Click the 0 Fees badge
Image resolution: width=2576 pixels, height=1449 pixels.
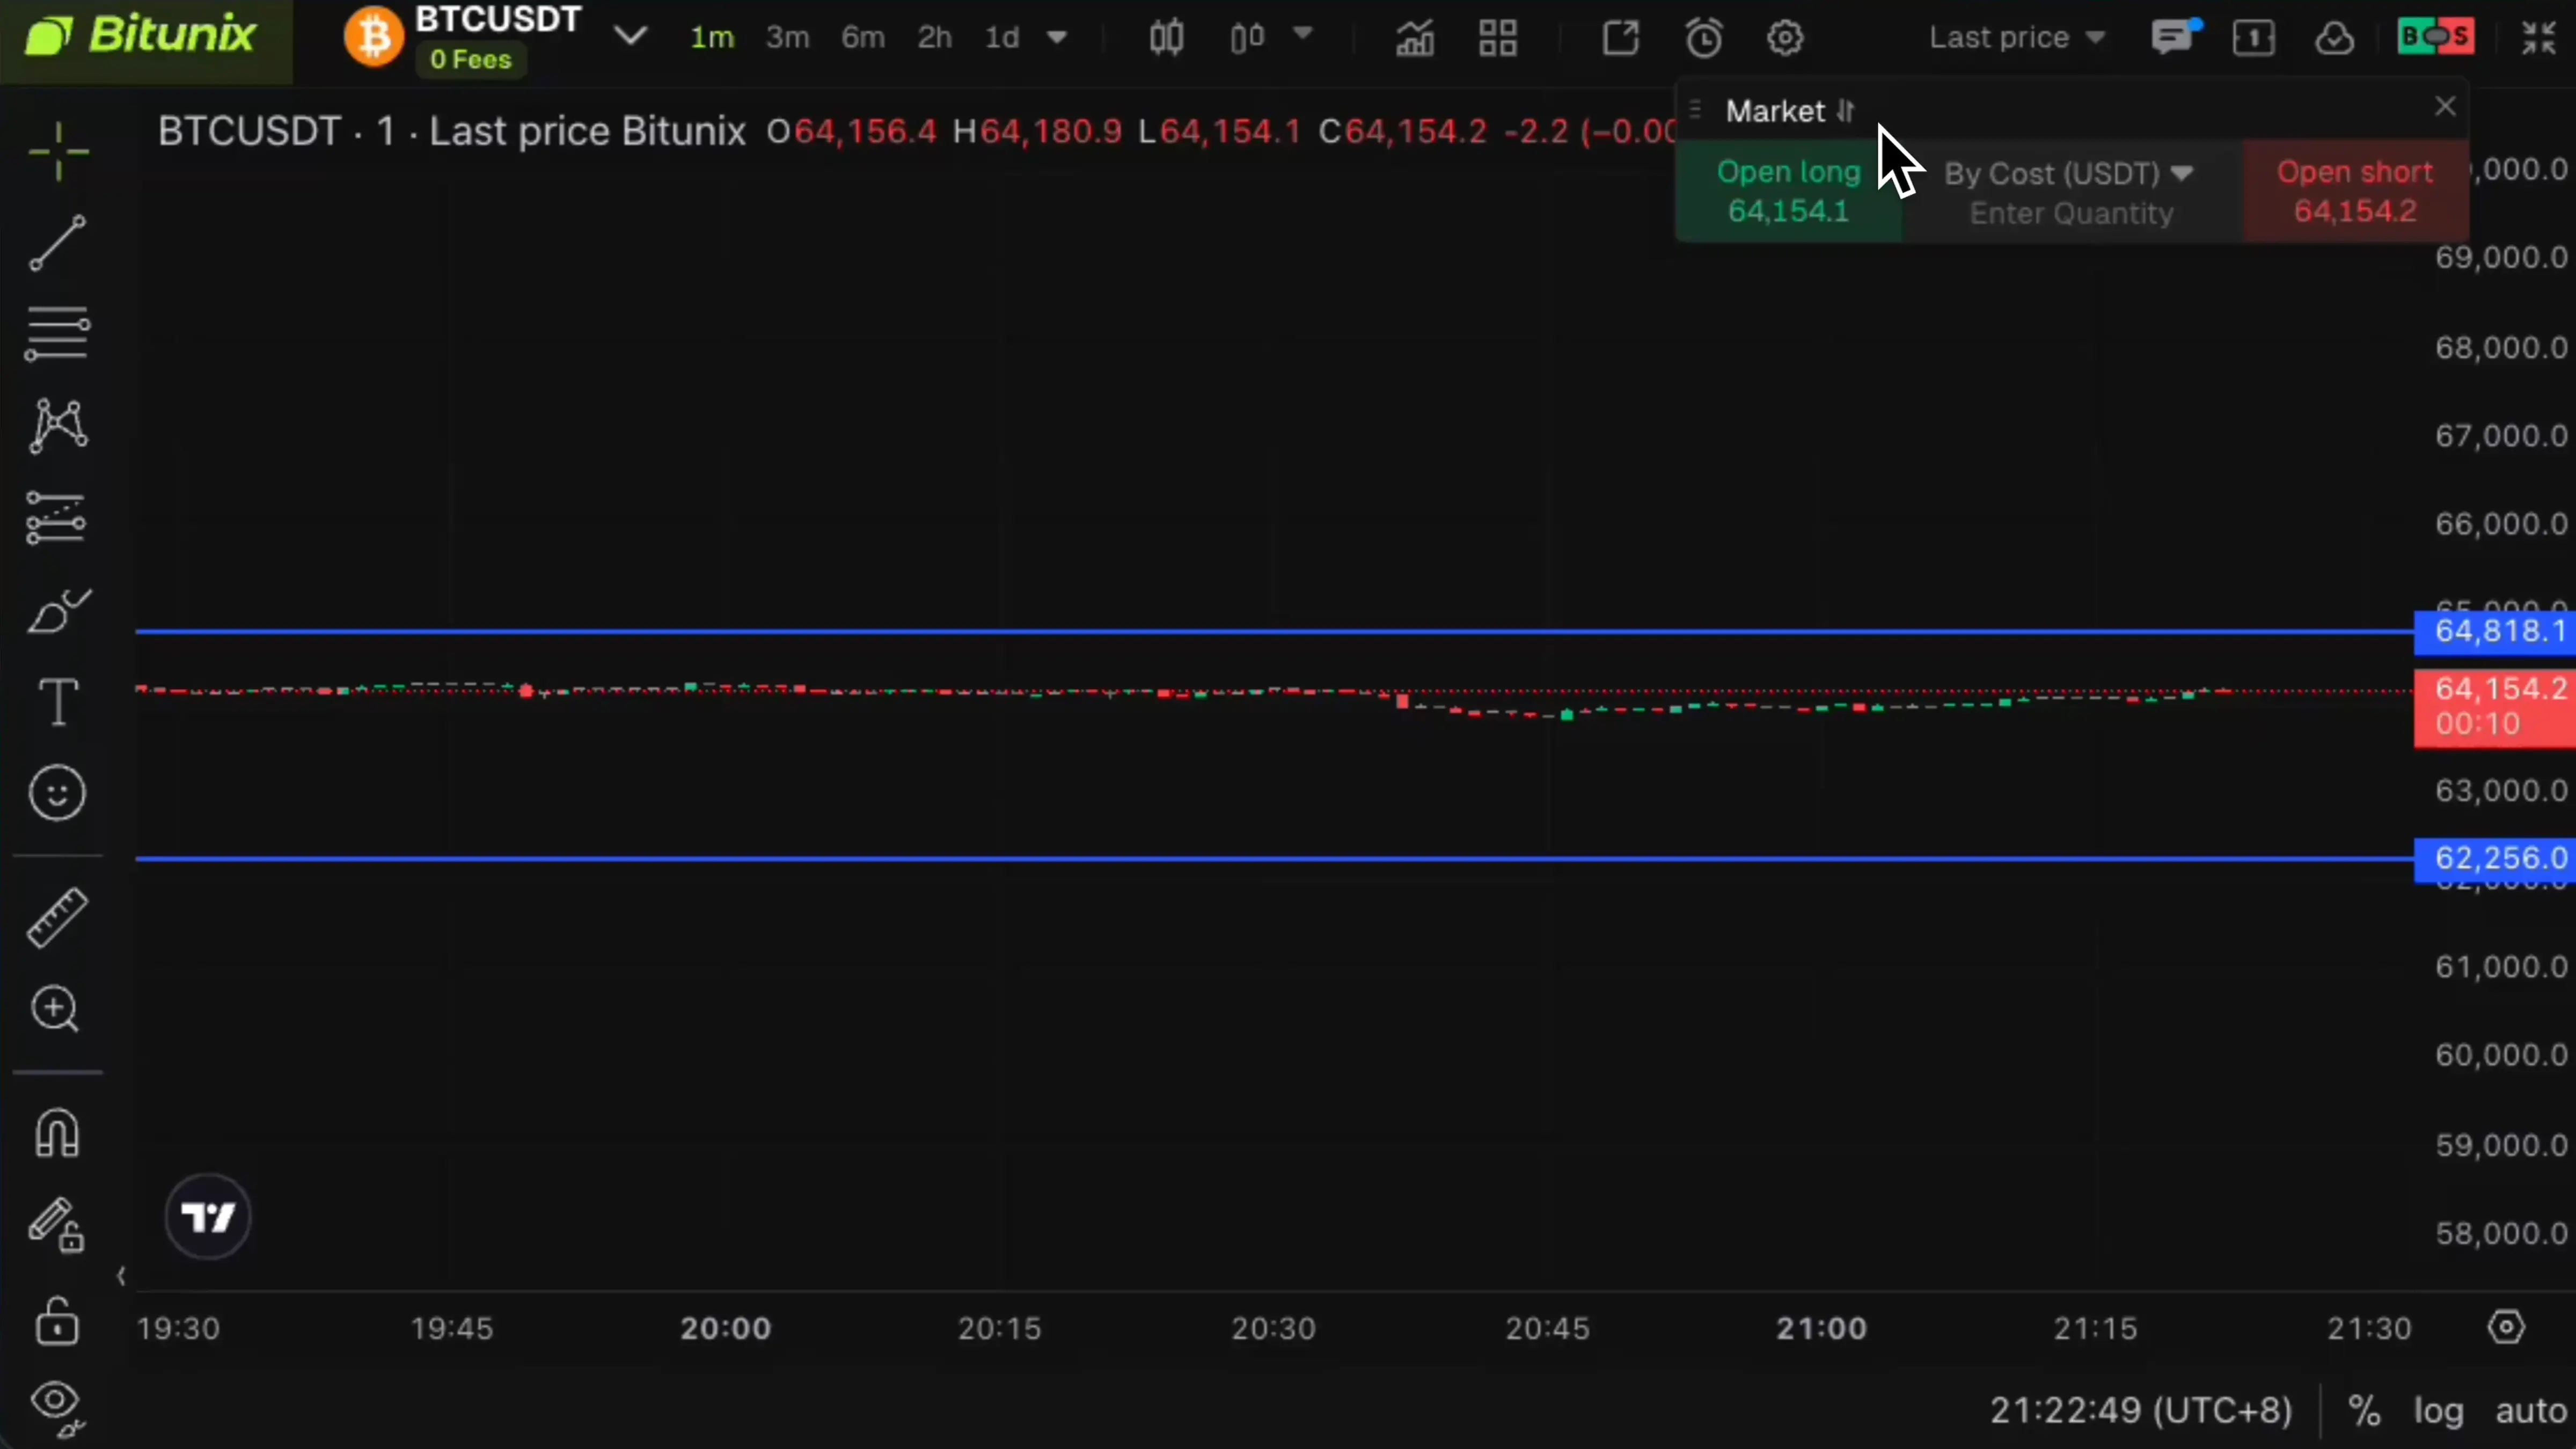(470, 60)
